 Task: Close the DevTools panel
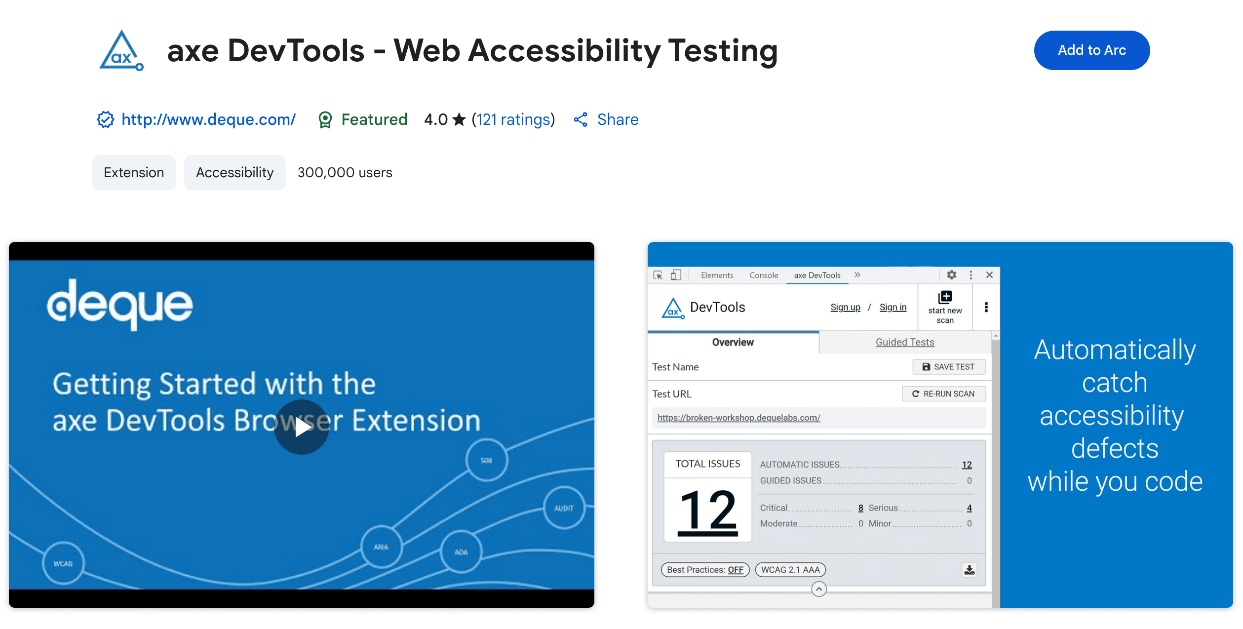[x=989, y=275]
